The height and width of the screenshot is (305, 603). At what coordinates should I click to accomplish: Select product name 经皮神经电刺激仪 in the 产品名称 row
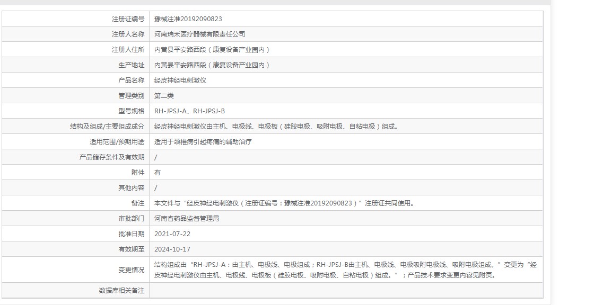(x=180, y=80)
